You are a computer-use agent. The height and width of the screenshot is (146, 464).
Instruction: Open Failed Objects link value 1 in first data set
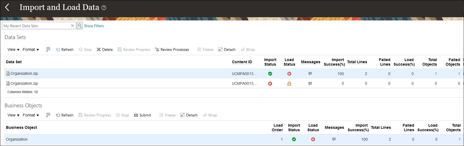click(459, 74)
